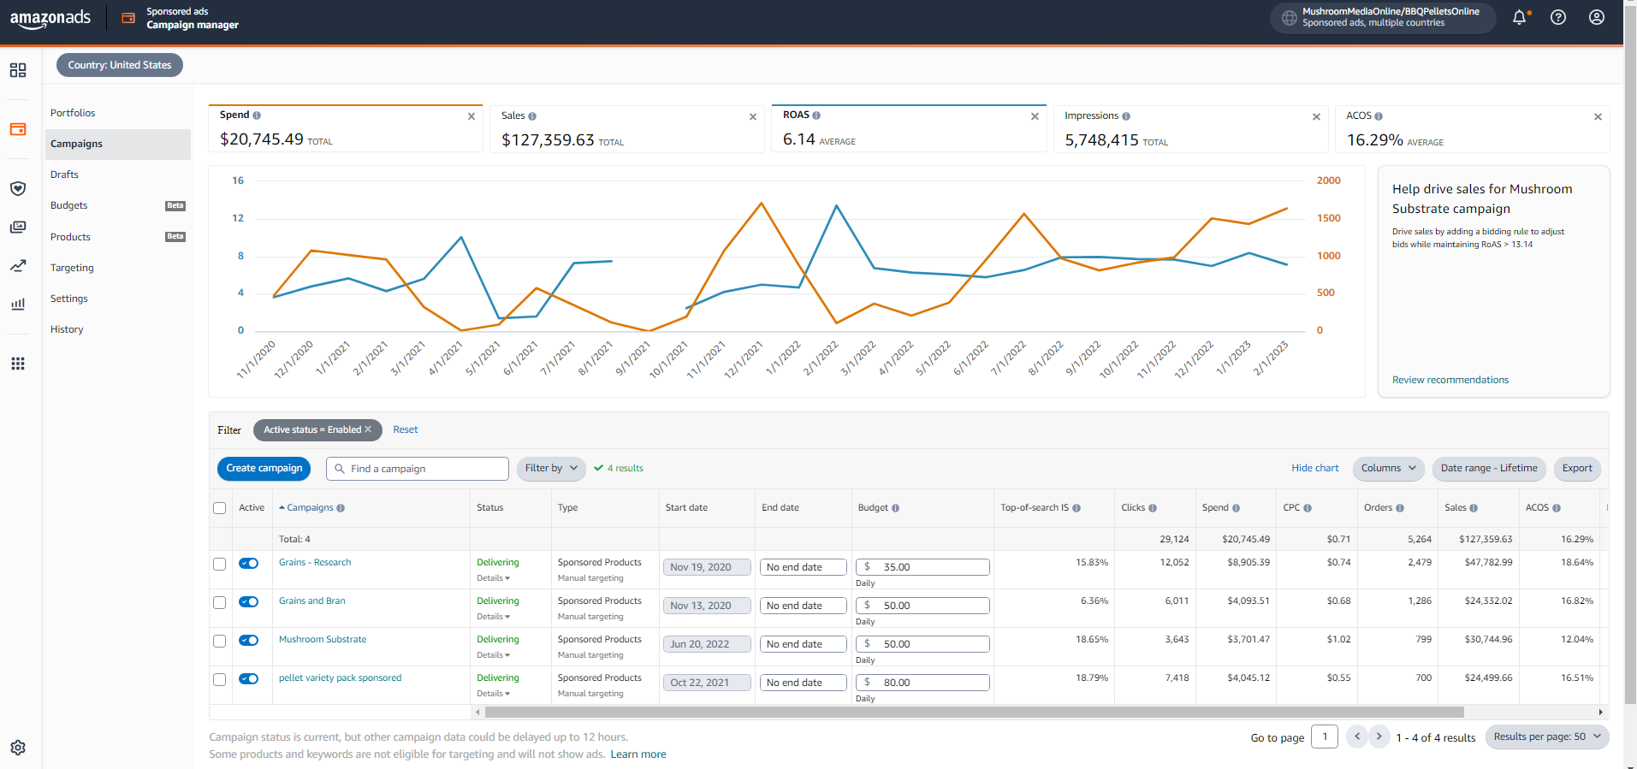Toggle pellet variety pack sponsored active switch
1637x769 pixels.
click(x=249, y=679)
